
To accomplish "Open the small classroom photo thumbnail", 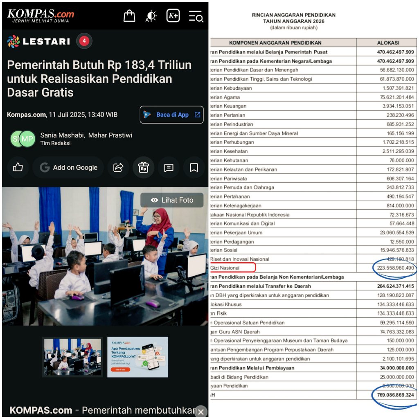I will pyautogui.click(x=72, y=357).
